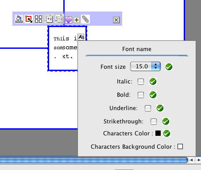Toggle the Italic checkbox
Image resolution: width=201 pixels, height=170 pixels.
coord(141,82)
